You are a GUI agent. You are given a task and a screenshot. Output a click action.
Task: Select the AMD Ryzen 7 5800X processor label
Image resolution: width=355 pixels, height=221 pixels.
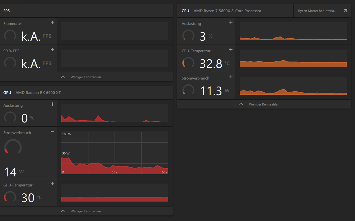[227, 11]
